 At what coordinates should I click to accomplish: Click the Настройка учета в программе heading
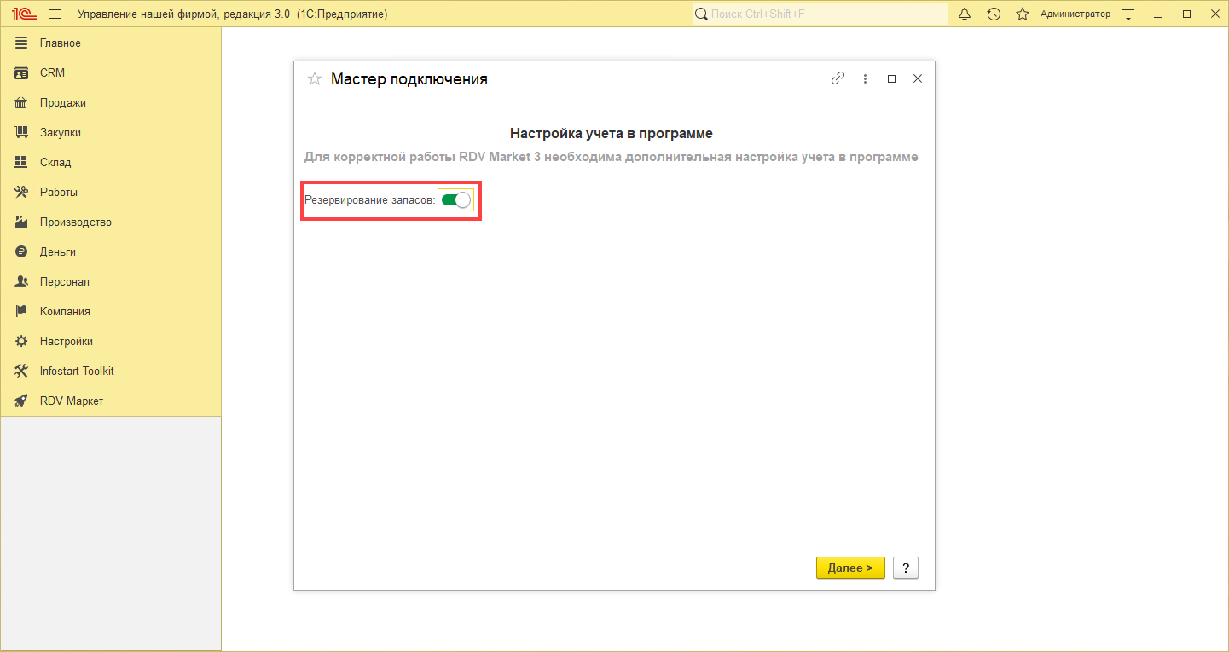(612, 133)
